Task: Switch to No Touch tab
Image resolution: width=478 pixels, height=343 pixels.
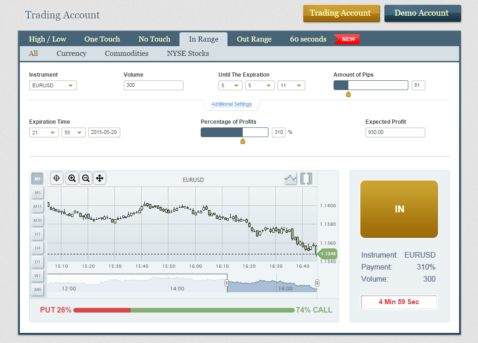Action: pyautogui.click(x=154, y=39)
